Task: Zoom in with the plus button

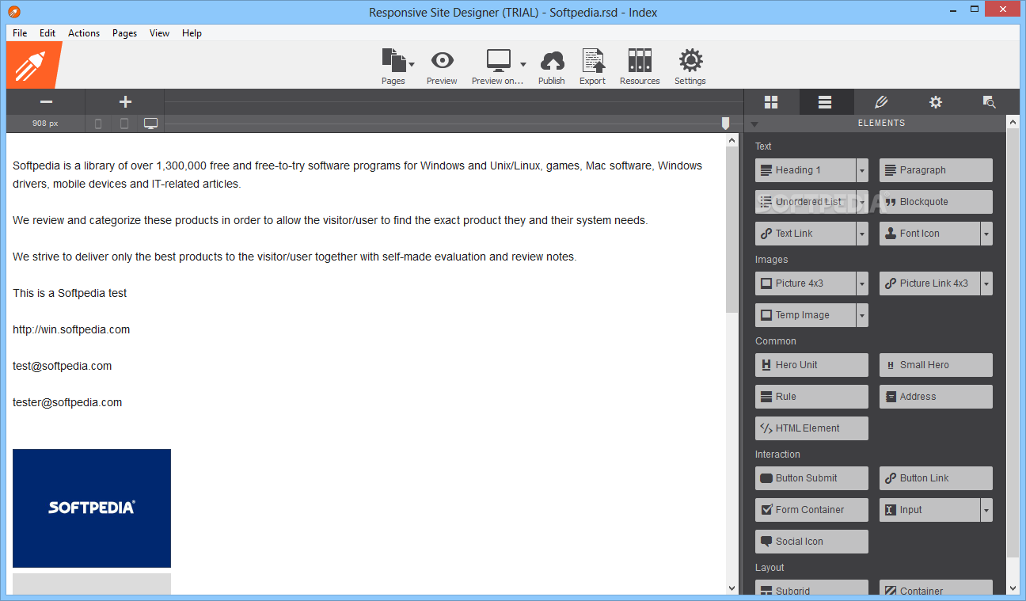Action: tap(125, 101)
